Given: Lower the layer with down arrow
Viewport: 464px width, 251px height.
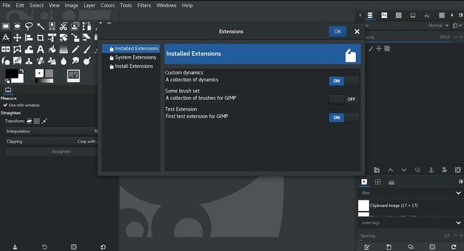Looking at the screenshot, I should click(x=404, y=170).
